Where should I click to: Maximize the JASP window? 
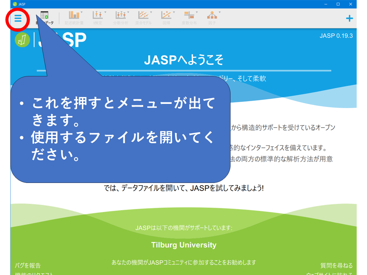[x=338, y=4]
